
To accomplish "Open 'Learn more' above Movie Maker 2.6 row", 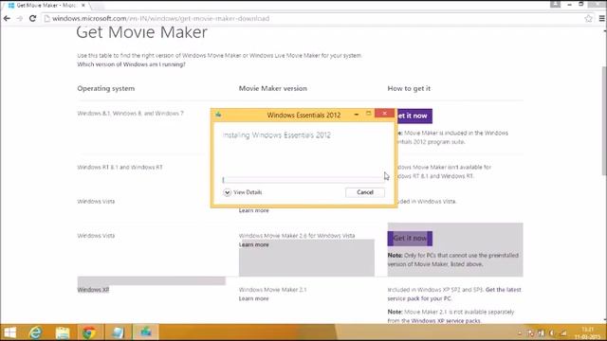I will (x=253, y=210).
